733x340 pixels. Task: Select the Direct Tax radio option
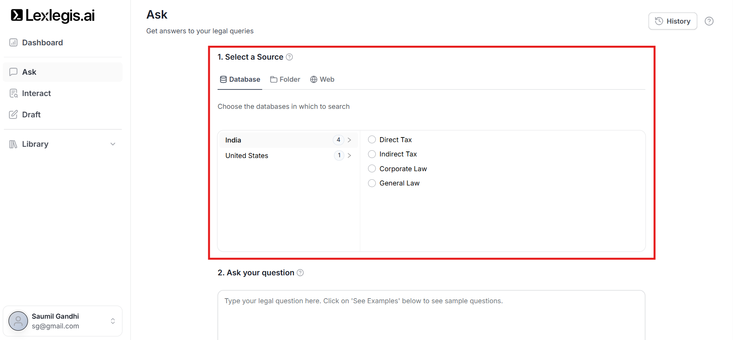[372, 140]
